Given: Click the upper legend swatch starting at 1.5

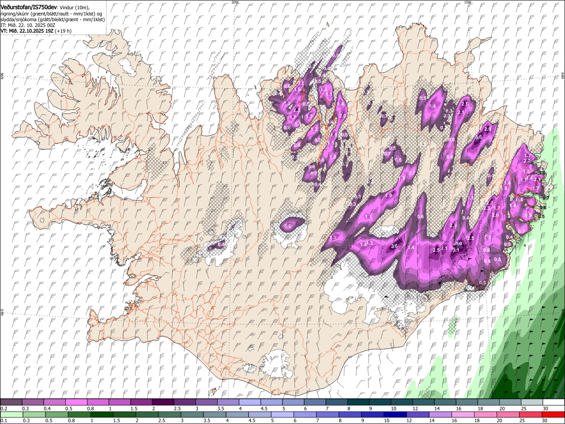Looking at the screenshot, I should coord(141,402).
